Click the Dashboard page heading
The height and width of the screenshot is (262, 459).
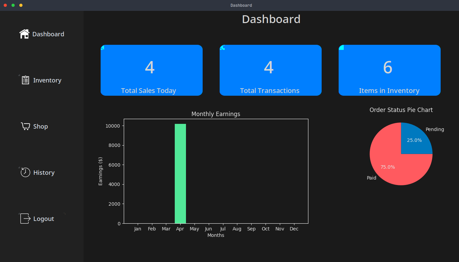[x=271, y=19]
